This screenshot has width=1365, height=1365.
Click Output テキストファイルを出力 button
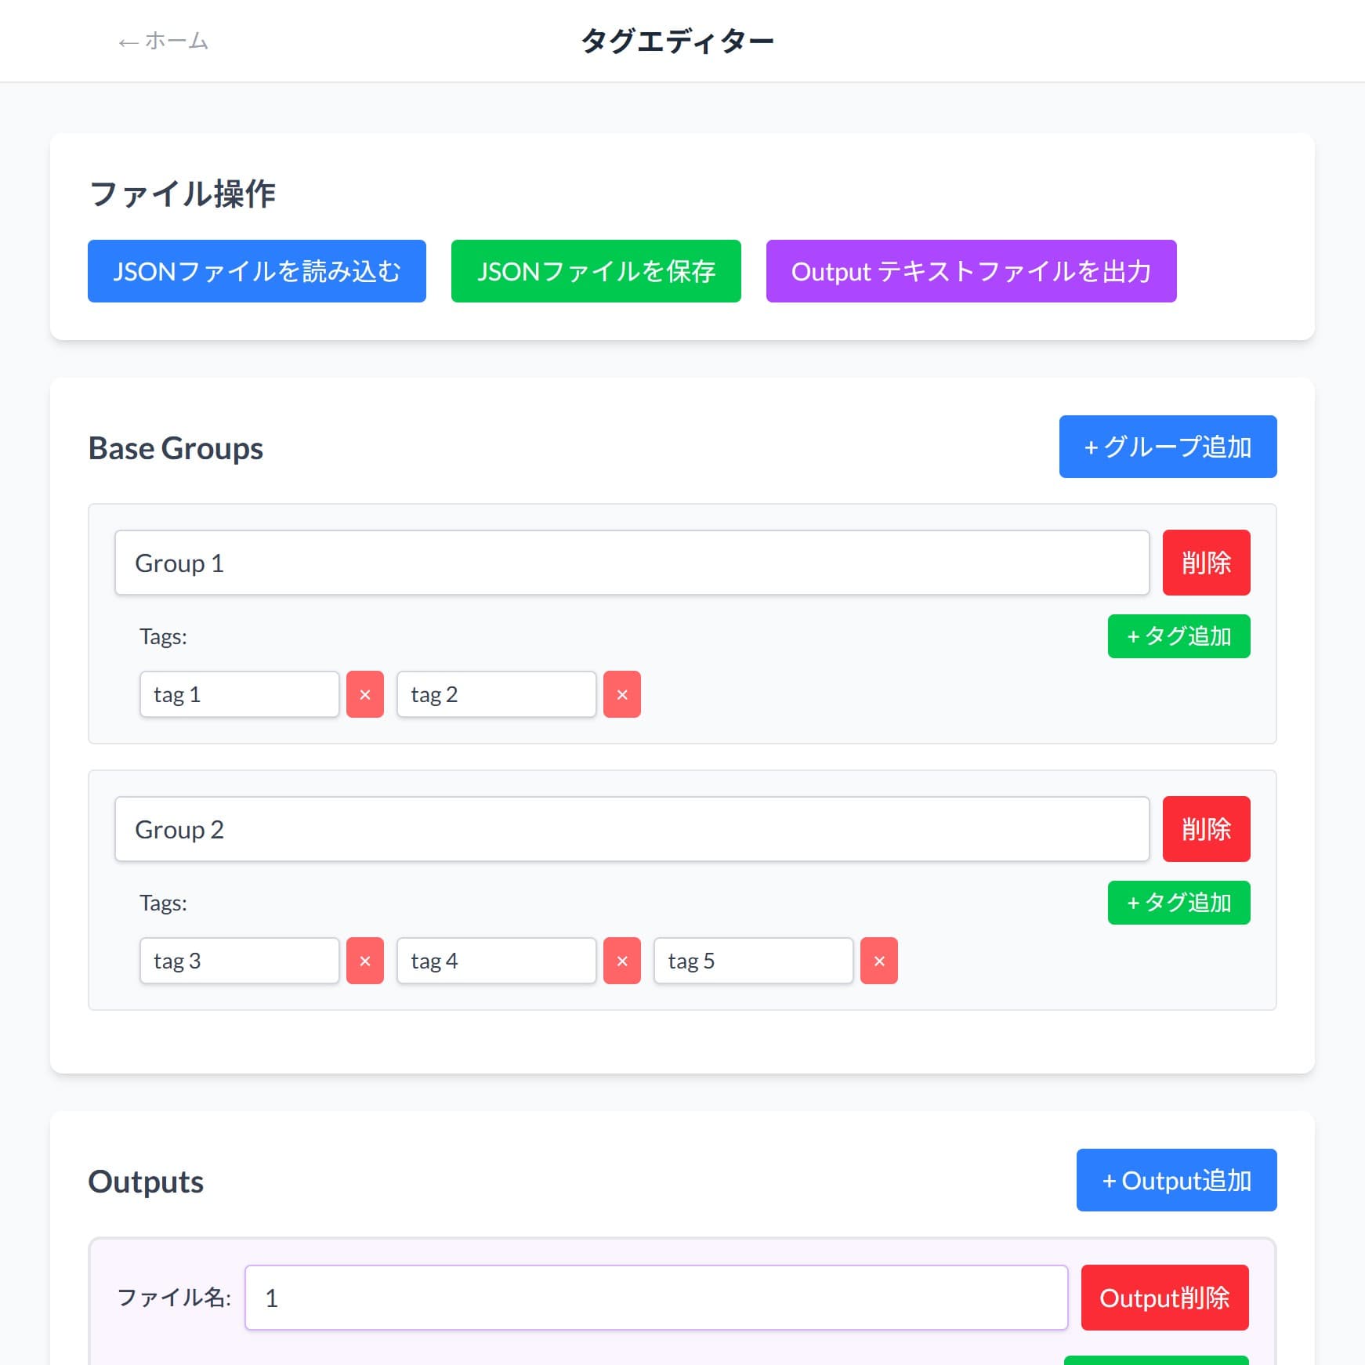click(970, 271)
